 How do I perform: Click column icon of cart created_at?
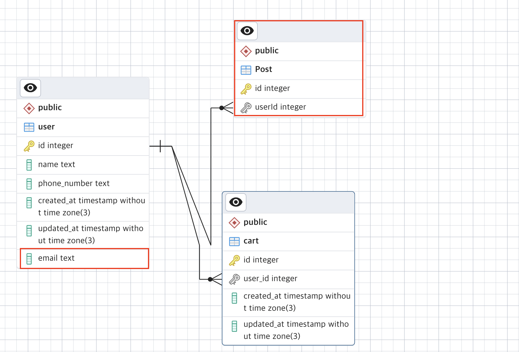[234, 298]
